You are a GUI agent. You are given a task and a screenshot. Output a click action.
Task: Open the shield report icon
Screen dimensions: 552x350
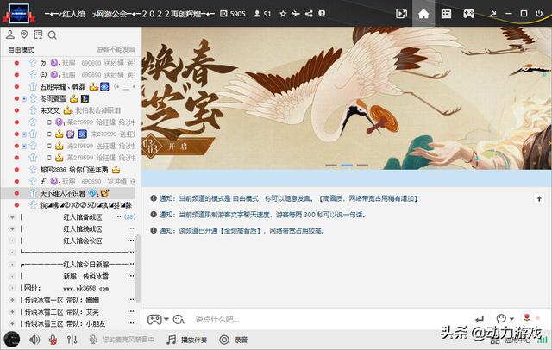tap(322, 14)
